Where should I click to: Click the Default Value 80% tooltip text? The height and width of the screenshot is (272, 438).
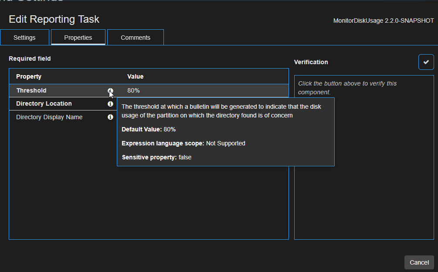pos(148,129)
